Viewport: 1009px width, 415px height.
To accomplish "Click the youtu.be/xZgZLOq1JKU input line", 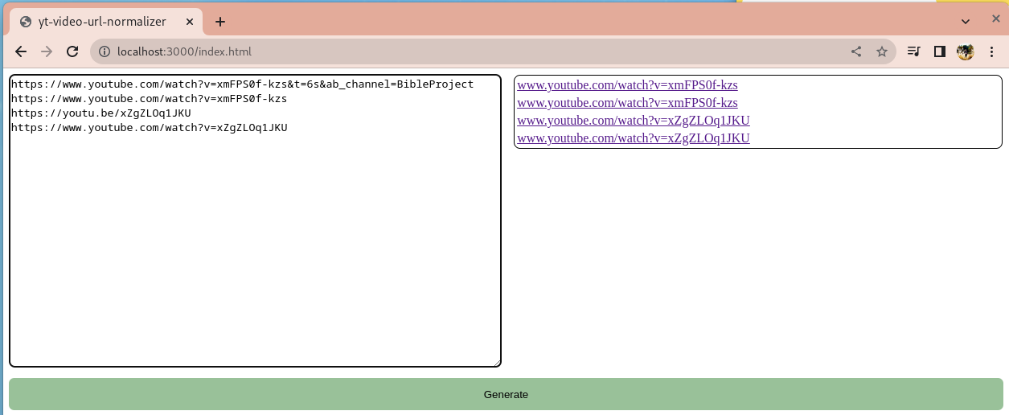I will pyautogui.click(x=100, y=113).
